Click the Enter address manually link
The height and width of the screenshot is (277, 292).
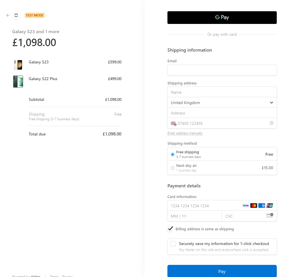pyautogui.click(x=185, y=133)
